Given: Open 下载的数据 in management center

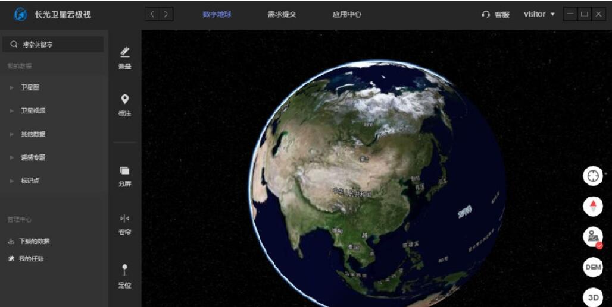Looking at the screenshot, I should (34, 241).
